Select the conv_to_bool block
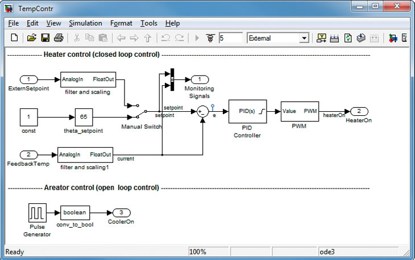Viewport: 415px width, 260px height. point(75,213)
